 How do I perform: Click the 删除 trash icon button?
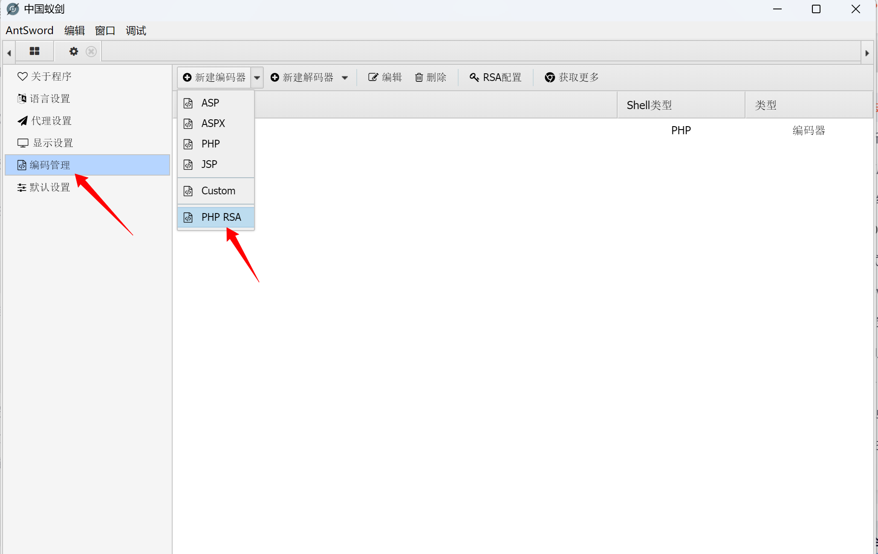(430, 77)
